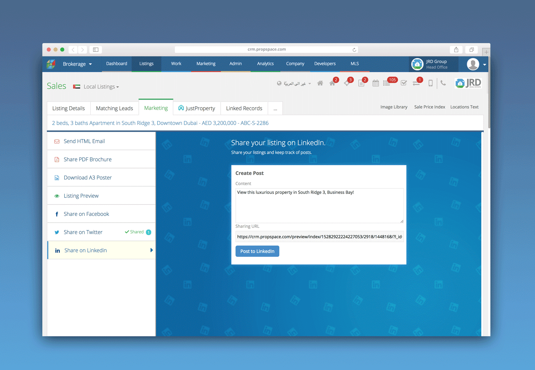Open the Dashboard menu
535x370 pixels.
(x=117, y=64)
